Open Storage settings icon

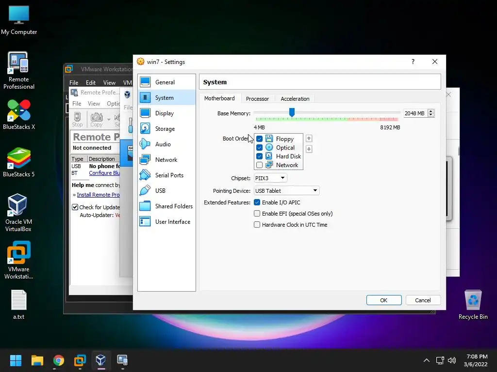145,128
